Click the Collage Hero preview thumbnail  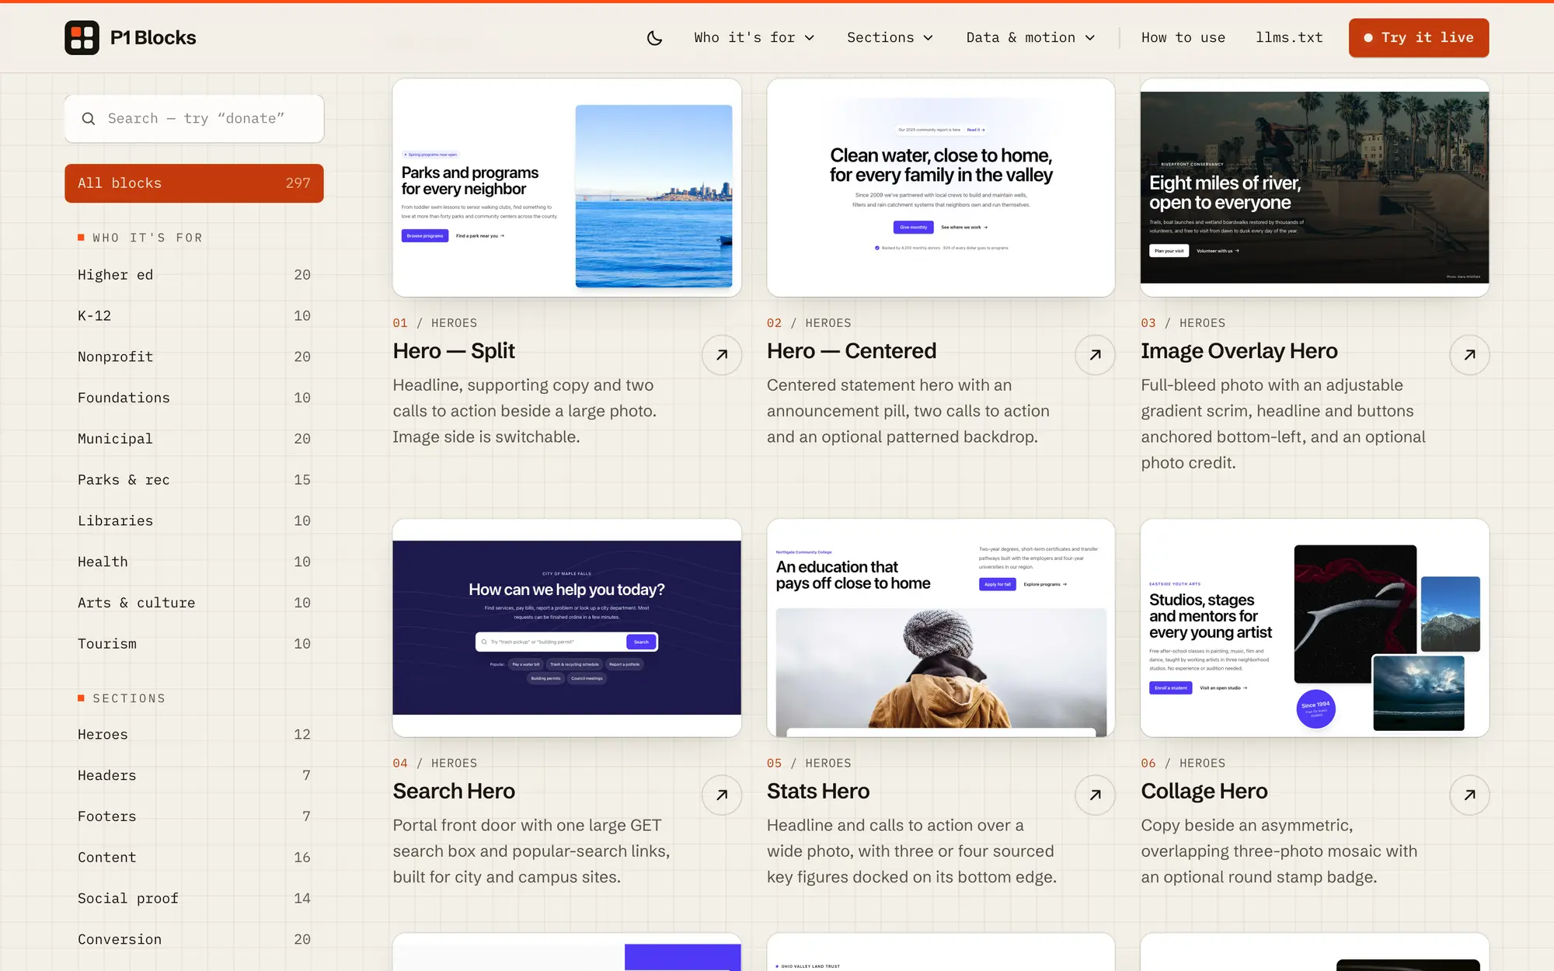pyautogui.click(x=1315, y=628)
